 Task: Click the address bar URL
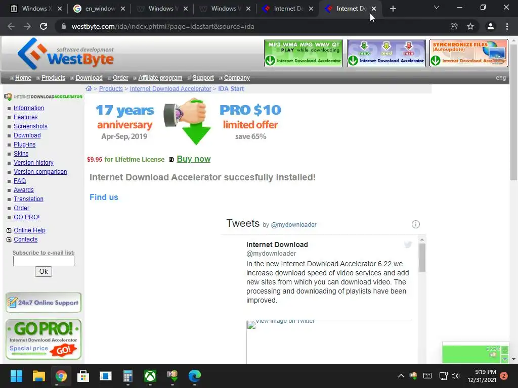click(162, 26)
